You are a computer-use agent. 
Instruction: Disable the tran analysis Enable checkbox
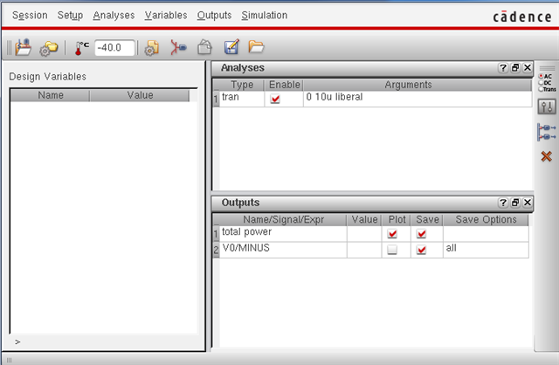pyautogui.click(x=276, y=99)
